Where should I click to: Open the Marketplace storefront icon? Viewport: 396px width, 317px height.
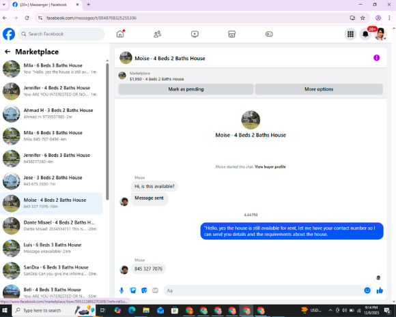coord(232,34)
